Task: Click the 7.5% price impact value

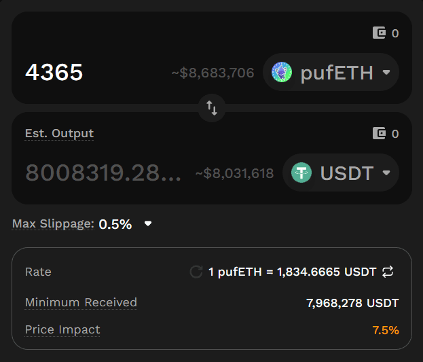Action: (385, 330)
